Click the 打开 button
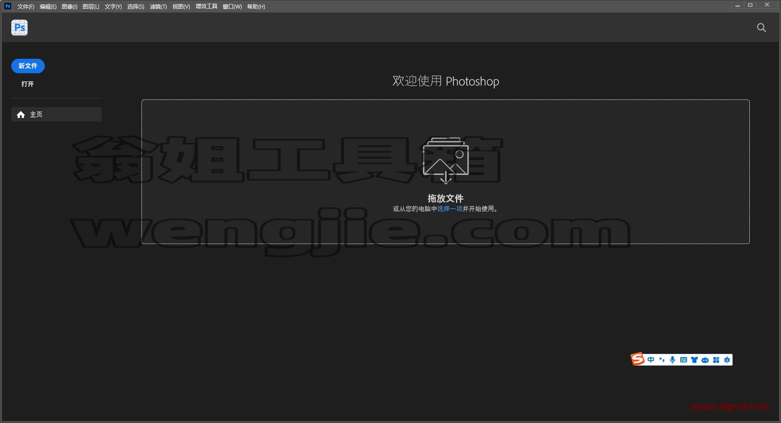The width and height of the screenshot is (781, 423). [28, 84]
